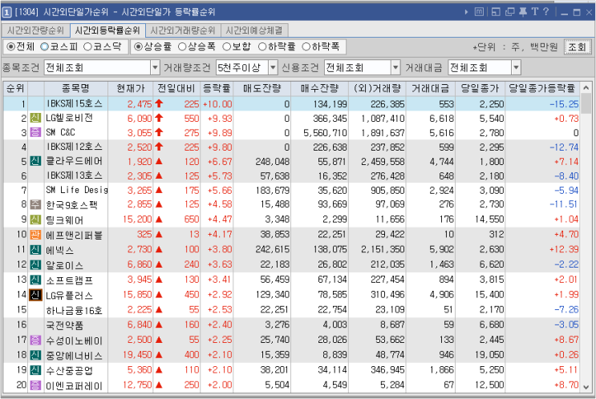The height and width of the screenshot is (399, 596).
Task: Click the 신 badge beside 중앙에너비스
Action: (x=35, y=355)
